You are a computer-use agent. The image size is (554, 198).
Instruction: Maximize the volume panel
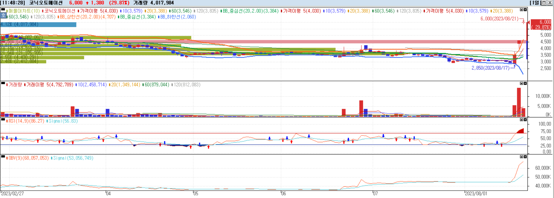pyautogui.click(x=521, y=84)
